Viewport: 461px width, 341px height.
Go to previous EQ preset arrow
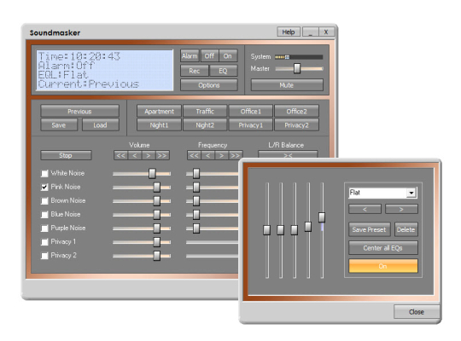(365, 209)
